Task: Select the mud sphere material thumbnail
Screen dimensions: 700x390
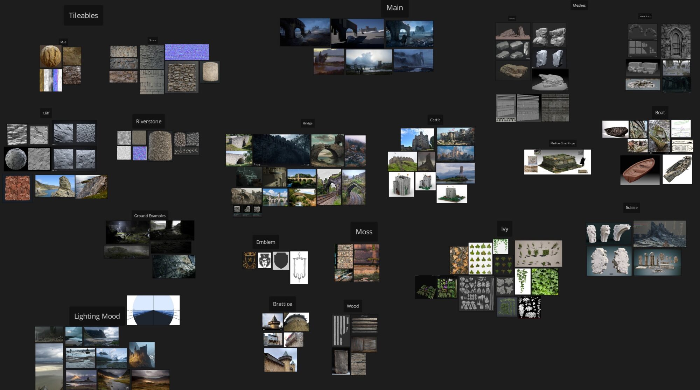Action: (50, 56)
